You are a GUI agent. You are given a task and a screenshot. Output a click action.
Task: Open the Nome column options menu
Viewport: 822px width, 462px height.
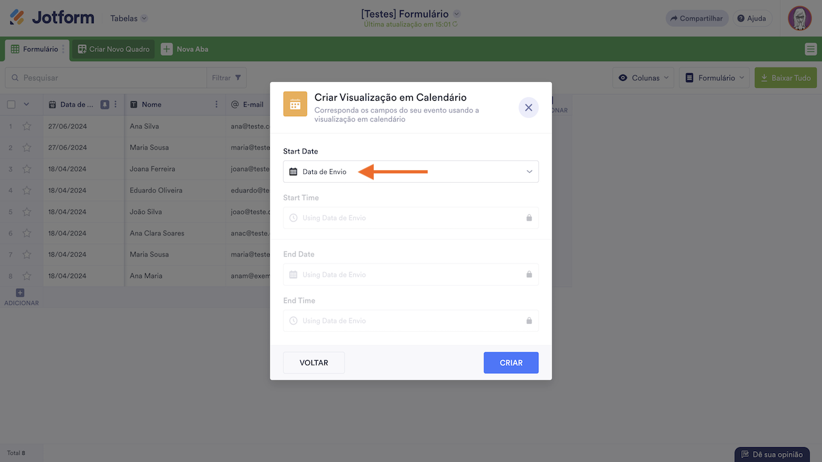click(x=216, y=105)
